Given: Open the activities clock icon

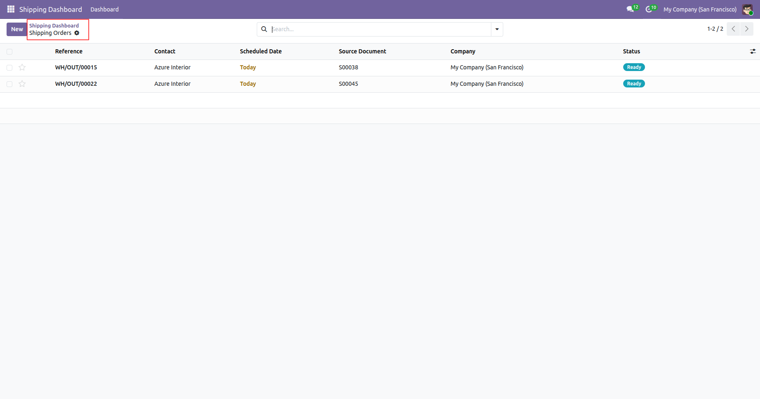Looking at the screenshot, I should click(x=649, y=9).
